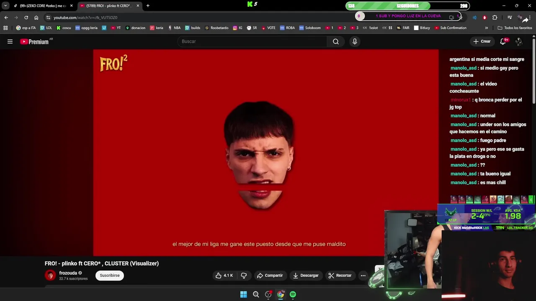The height and width of the screenshot is (301, 536).
Task: Open the Sub Confirmation bookmark
Action: [x=450, y=28]
